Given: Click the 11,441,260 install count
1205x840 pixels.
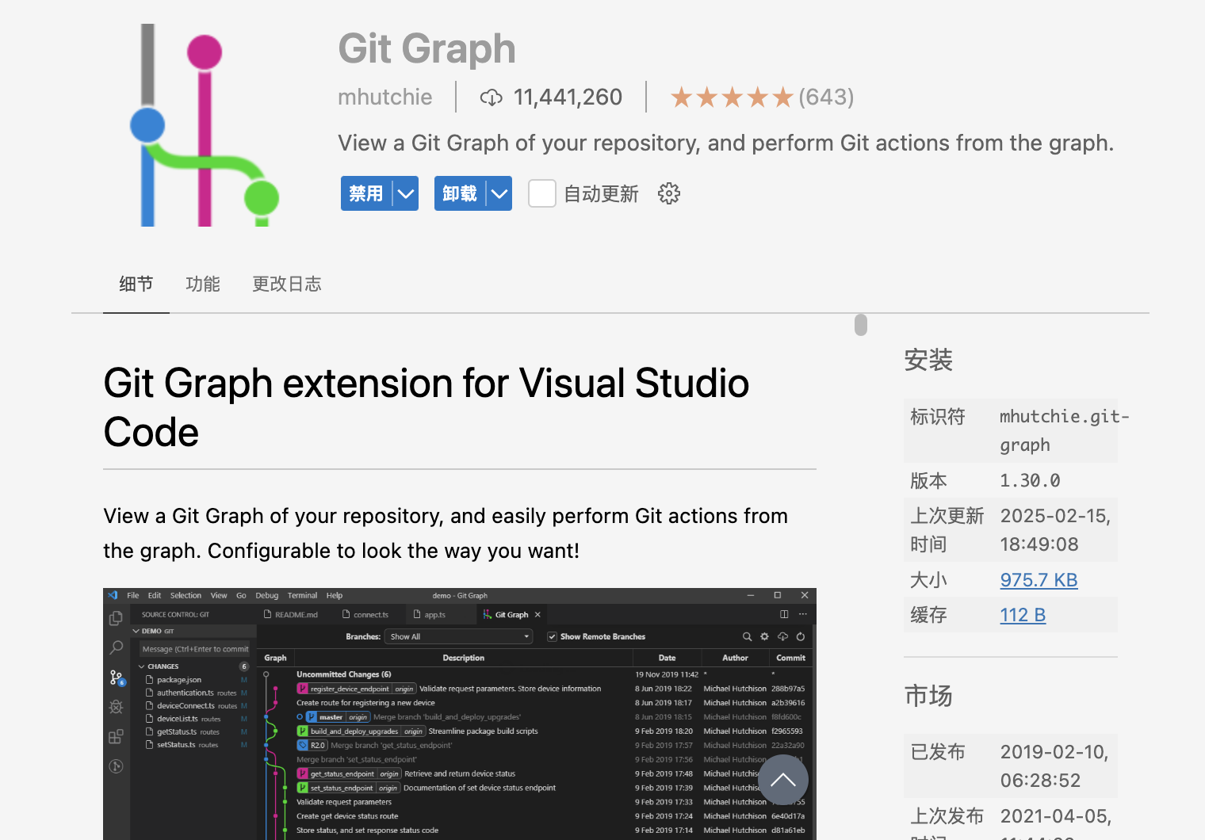Looking at the screenshot, I should (568, 97).
